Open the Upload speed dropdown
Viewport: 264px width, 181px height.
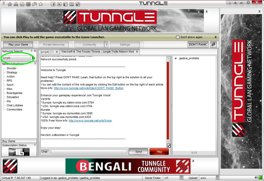(x=217, y=178)
